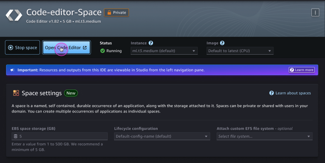Click the Instance help question icon
Viewport: 325px width, 163px height.
[x=151, y=43]
